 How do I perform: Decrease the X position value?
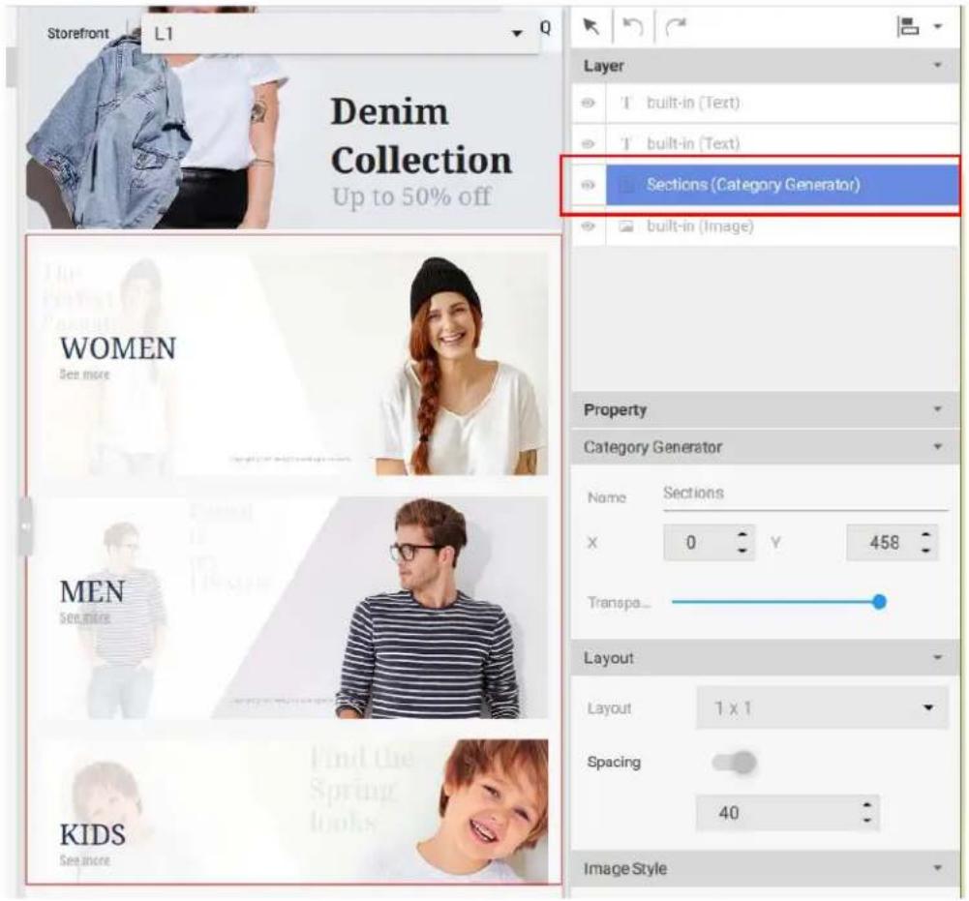point(742,550)
